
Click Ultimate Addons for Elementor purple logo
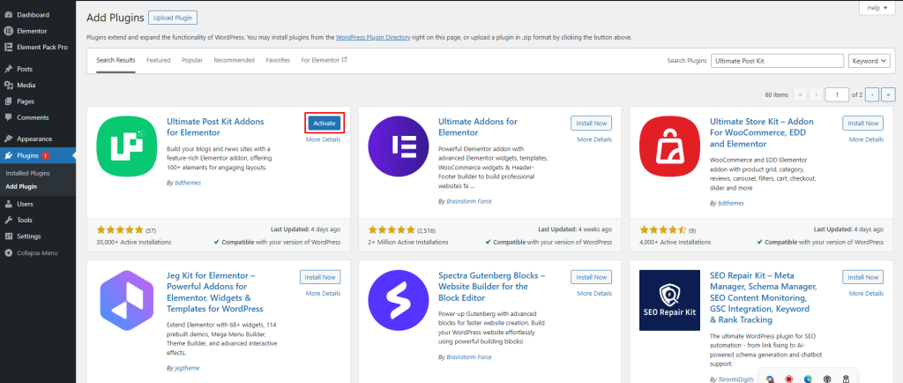click(x=398, y=146)
